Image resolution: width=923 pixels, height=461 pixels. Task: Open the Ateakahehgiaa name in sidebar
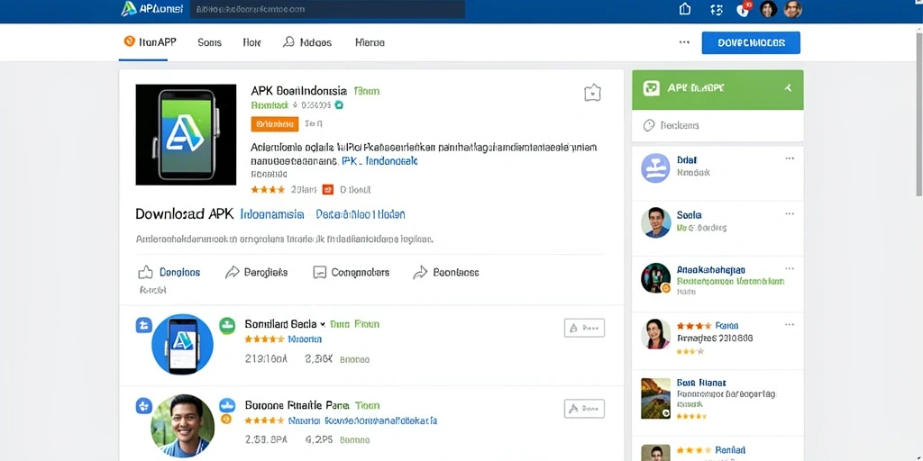tap(711, 270)
